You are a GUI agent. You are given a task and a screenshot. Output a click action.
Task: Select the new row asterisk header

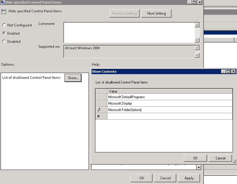coord(101,116)
